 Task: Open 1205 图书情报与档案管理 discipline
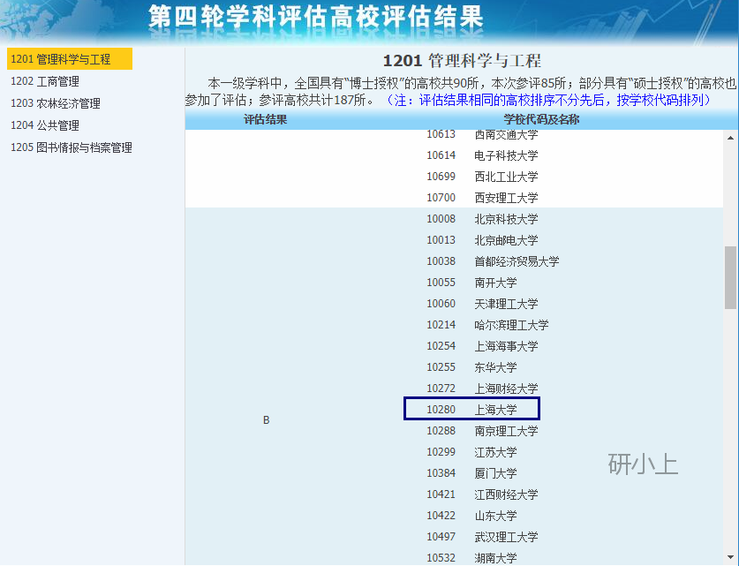(72, 147)
